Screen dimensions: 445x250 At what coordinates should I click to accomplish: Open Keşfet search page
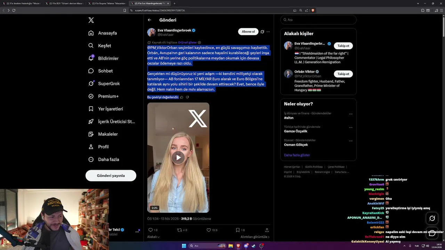click(100, 45)
